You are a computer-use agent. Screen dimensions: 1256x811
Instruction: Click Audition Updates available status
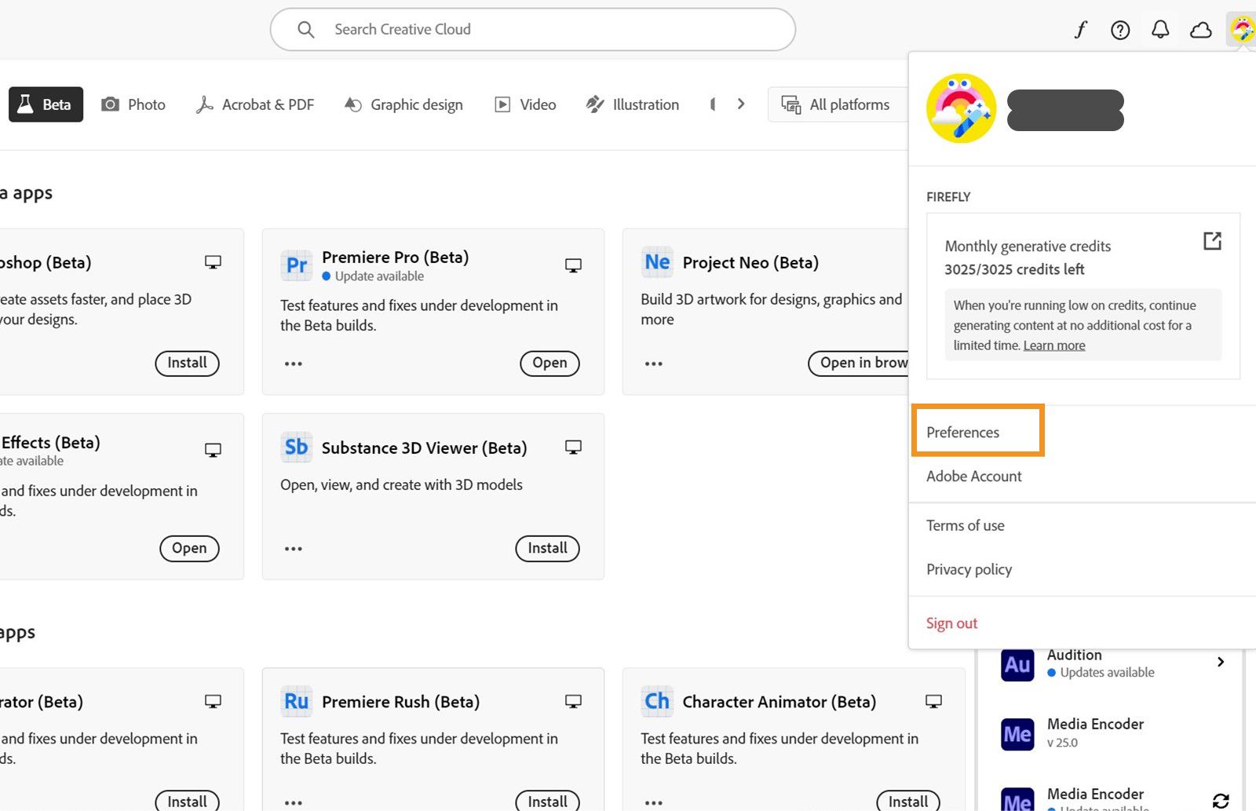coord(1101,673)
